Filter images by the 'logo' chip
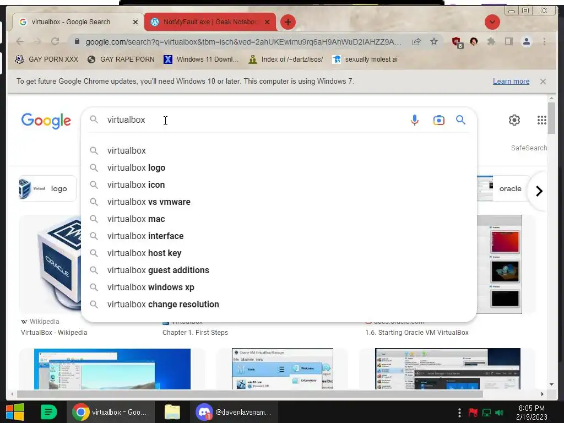Screen dimensions: 564x423 coord(47,188)
